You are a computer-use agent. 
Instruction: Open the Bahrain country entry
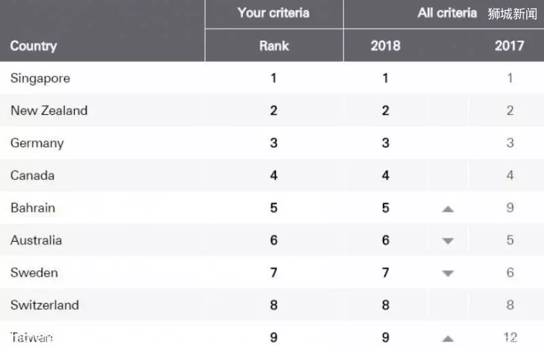[33, 208]
